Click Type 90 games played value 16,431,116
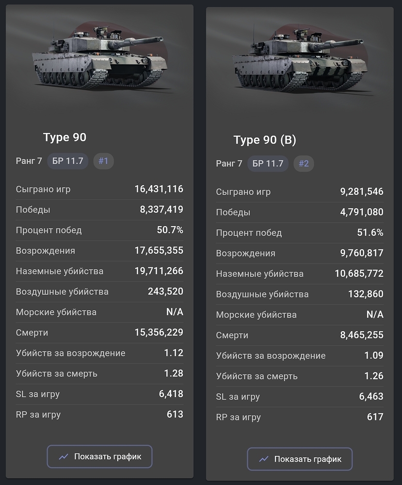The width and height of the screenshot is (402, 485). click(159, 189)
